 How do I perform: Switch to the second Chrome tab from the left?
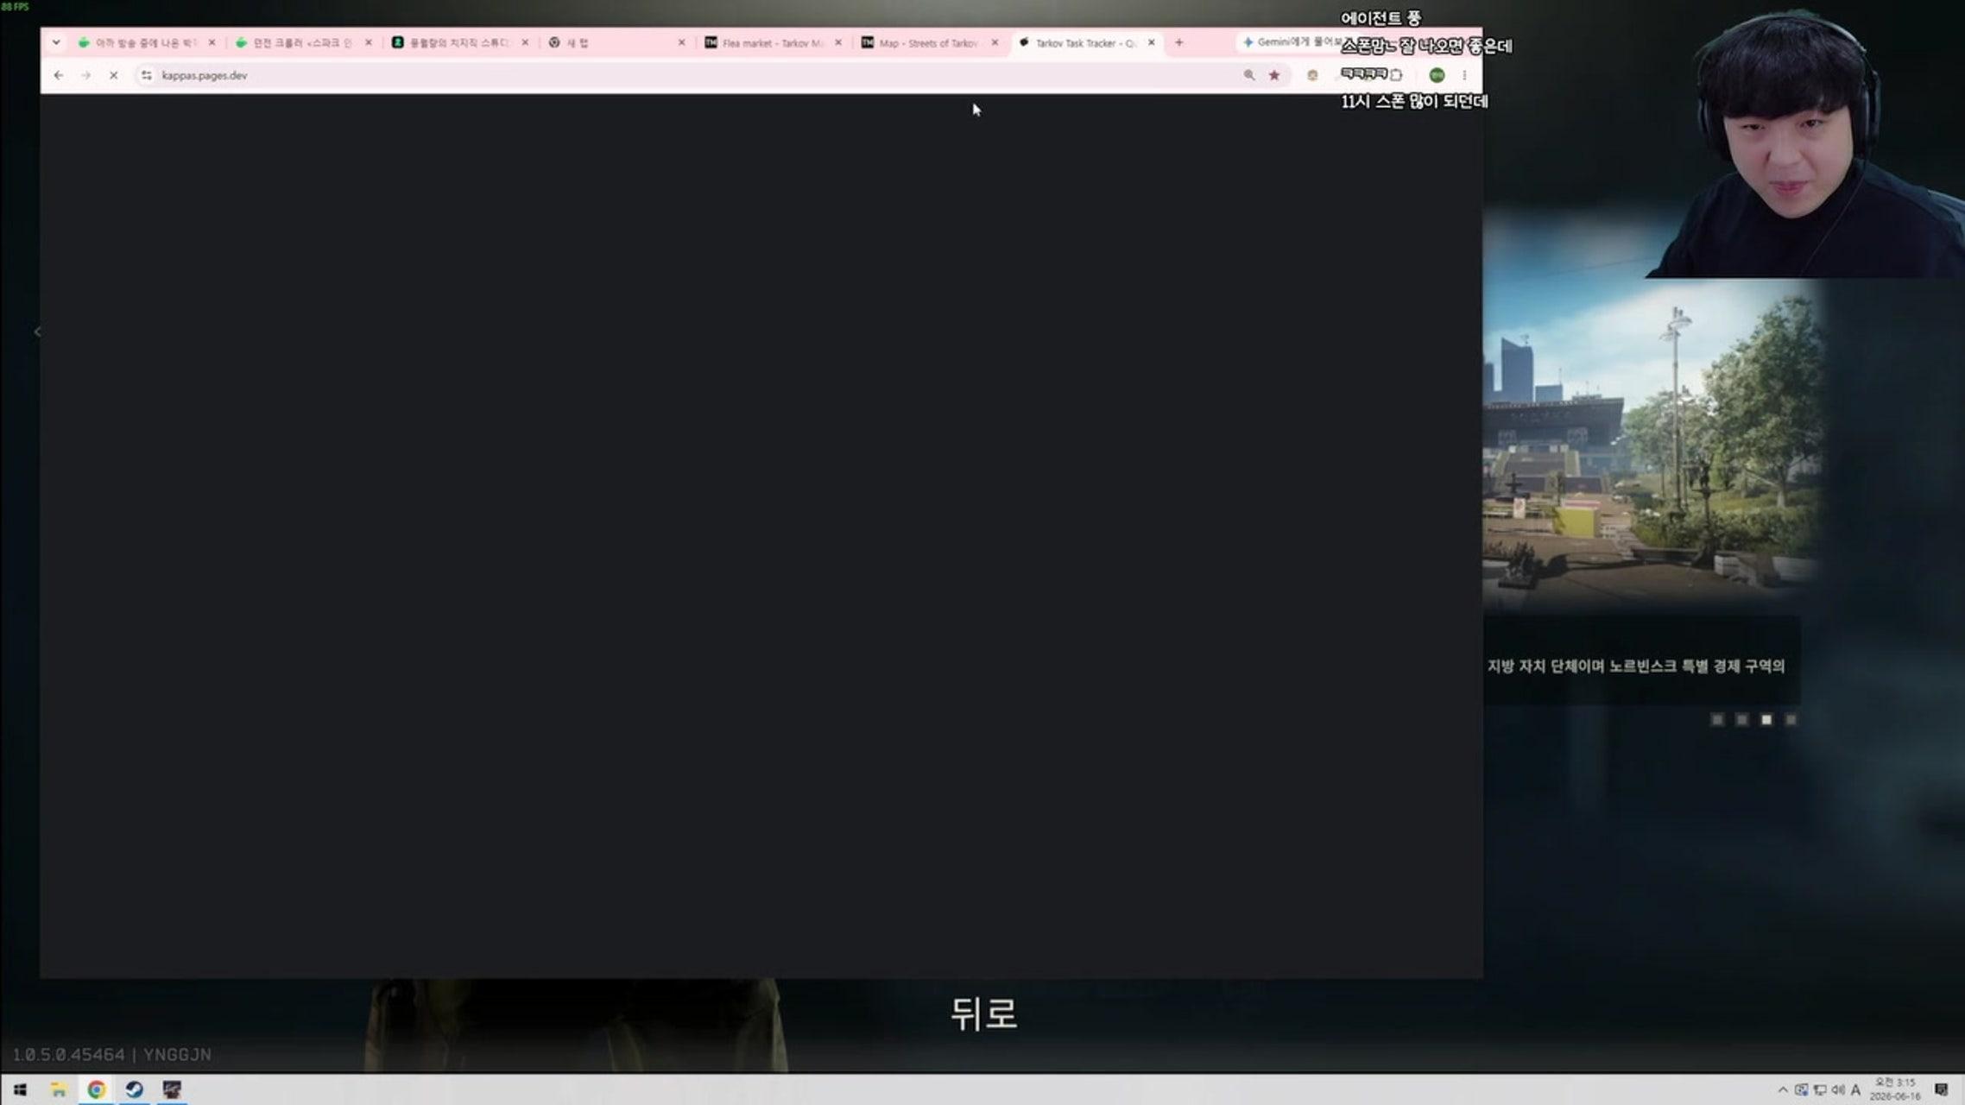click(302, 42)
